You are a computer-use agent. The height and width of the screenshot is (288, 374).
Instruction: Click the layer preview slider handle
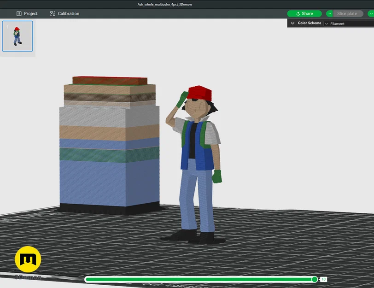(x=314, y=279)
